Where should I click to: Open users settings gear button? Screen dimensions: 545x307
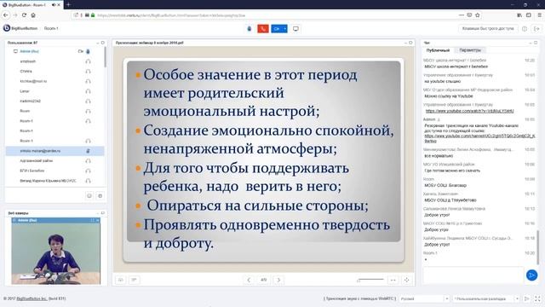[x=100, y=195]
